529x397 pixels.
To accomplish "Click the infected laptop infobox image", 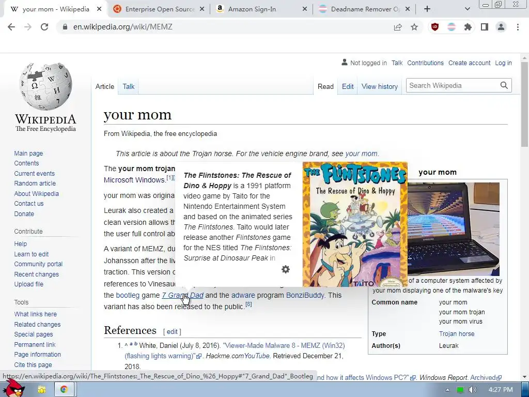I will [x=454, y=229].
